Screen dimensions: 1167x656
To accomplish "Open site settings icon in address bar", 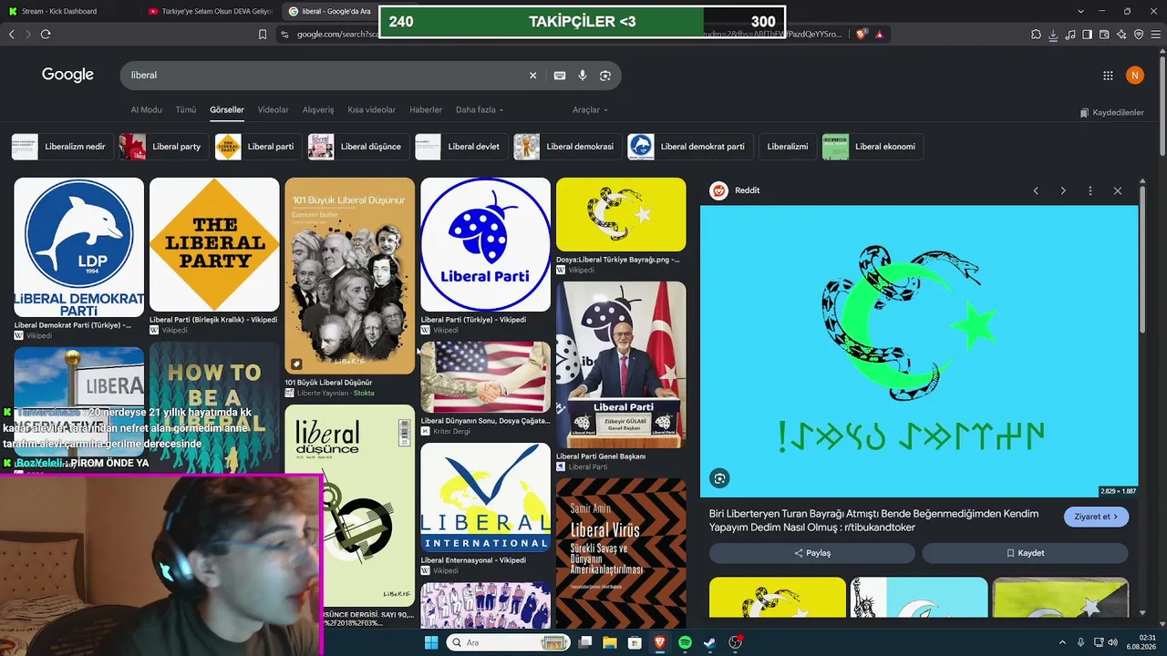I will click(284, 35).
